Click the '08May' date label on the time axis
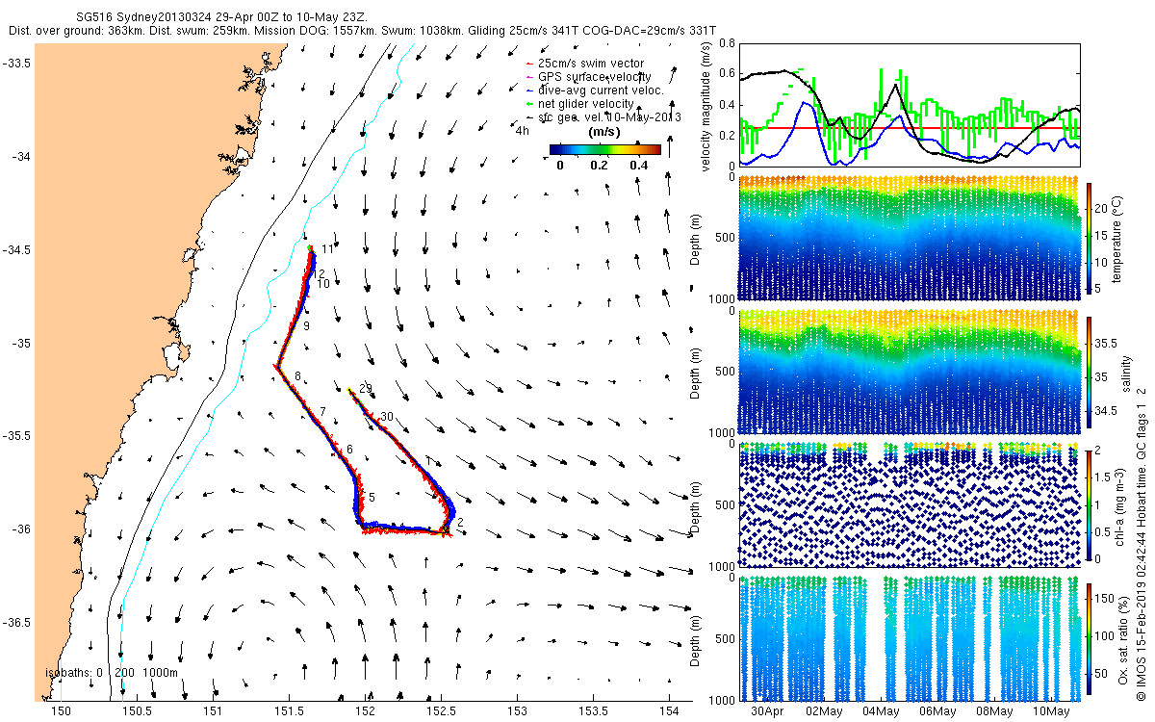The image size is (1155, 722). click(x=995, y=711)
